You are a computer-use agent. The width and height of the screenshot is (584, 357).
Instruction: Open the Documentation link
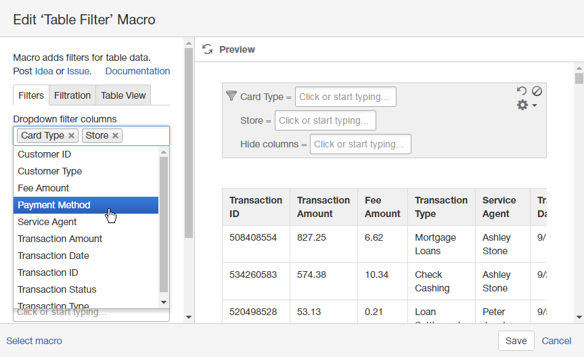[x=137, y=71]
